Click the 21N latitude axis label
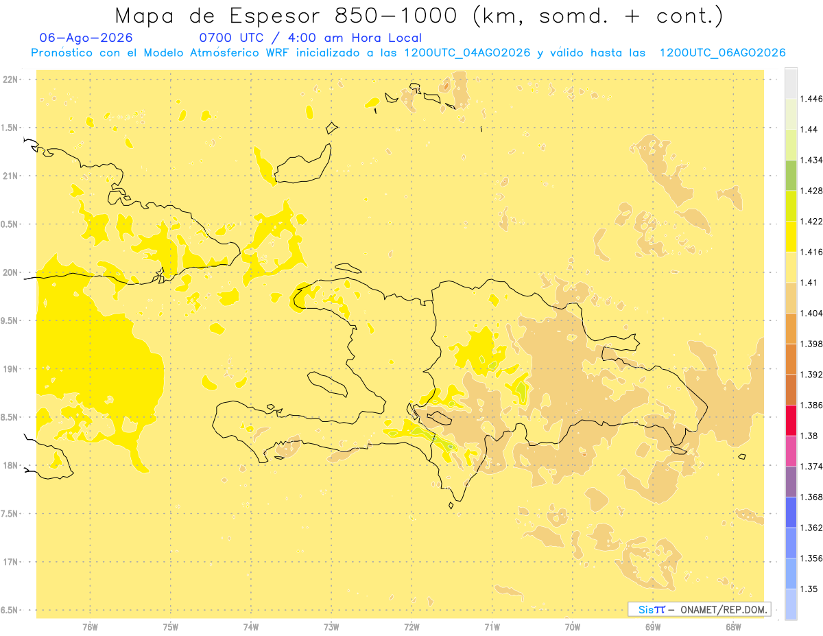823x636 pixels. pyautogui.click(x=12, y=176)
